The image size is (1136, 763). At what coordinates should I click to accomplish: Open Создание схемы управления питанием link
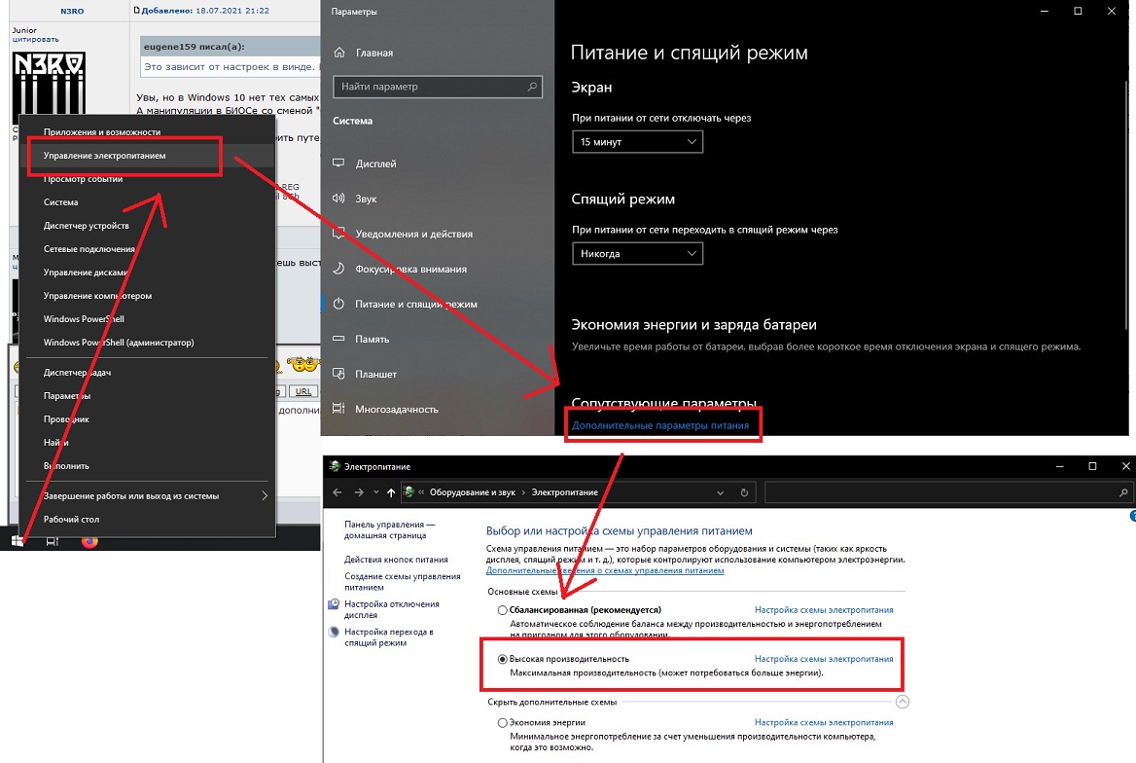click(402, 582)
